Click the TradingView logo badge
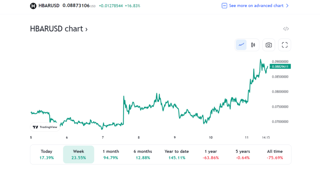The height and width of the screenshot is (177, 320). [x=45, y=127]
